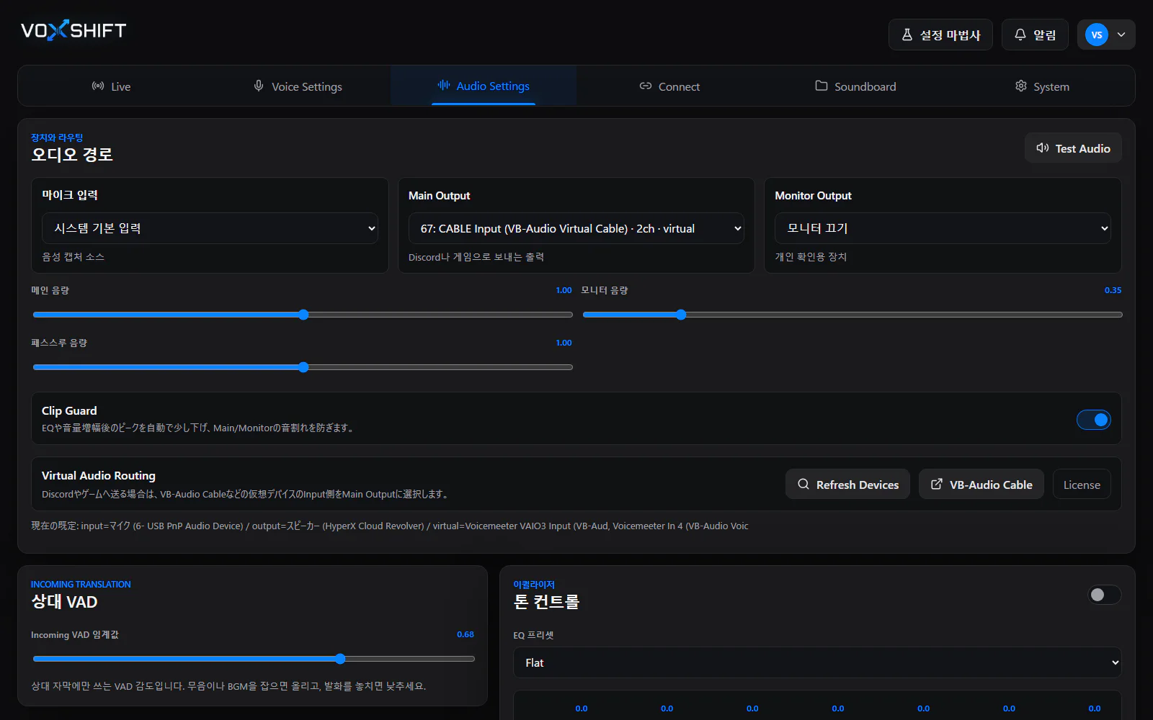Viewport: 1153px width, 720px height.
Task: Click the INCOMING TRANSLATION label
Action: (81, 584)
